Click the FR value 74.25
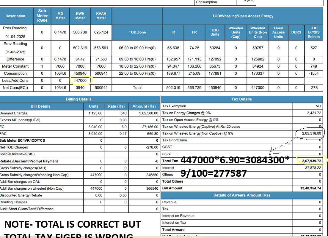This screenshot has width=328, height=238. [x=194, y=48]
